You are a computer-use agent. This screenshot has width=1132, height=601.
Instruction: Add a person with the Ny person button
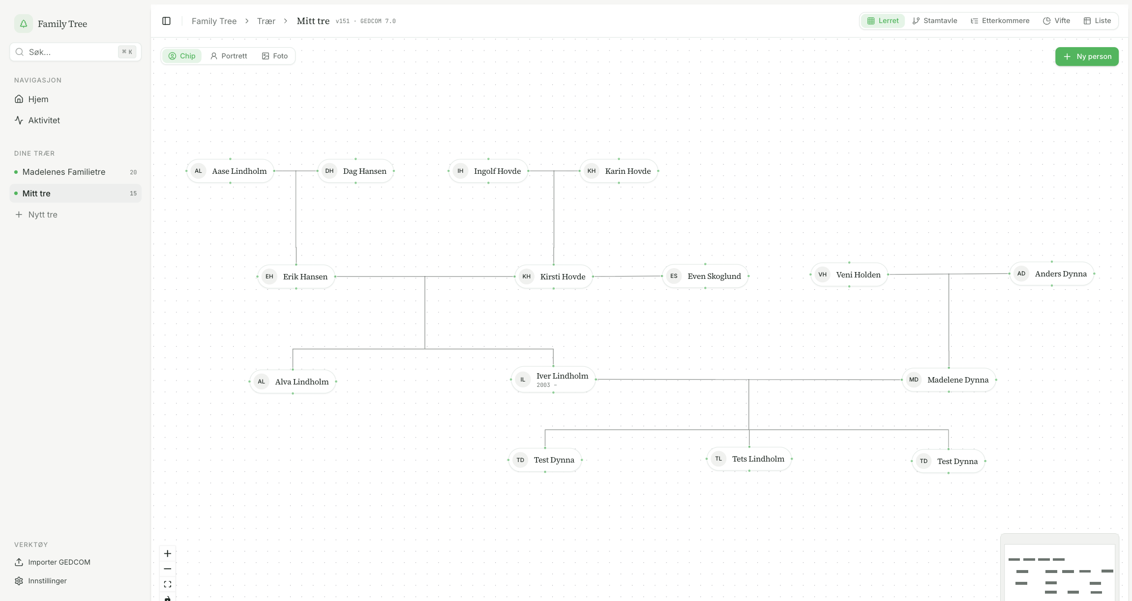pos(1087,56)
